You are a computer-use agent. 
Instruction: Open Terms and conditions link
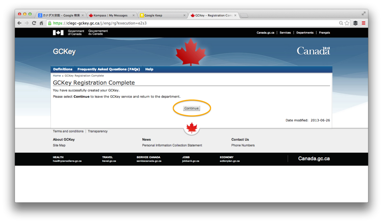[68, 131]
